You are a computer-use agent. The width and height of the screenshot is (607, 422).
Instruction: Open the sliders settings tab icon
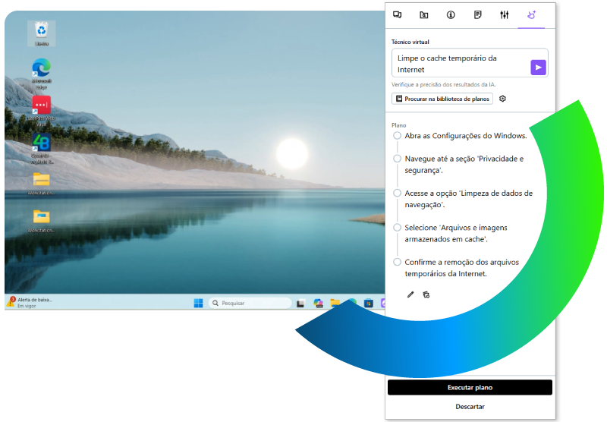[x=504, y=14]
